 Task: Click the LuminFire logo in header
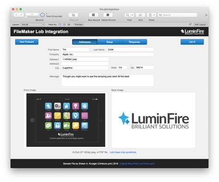pos(192,31)
